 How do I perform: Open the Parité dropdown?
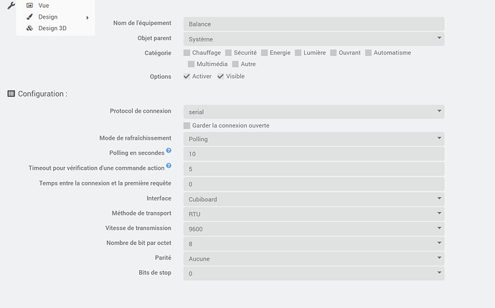313,259
